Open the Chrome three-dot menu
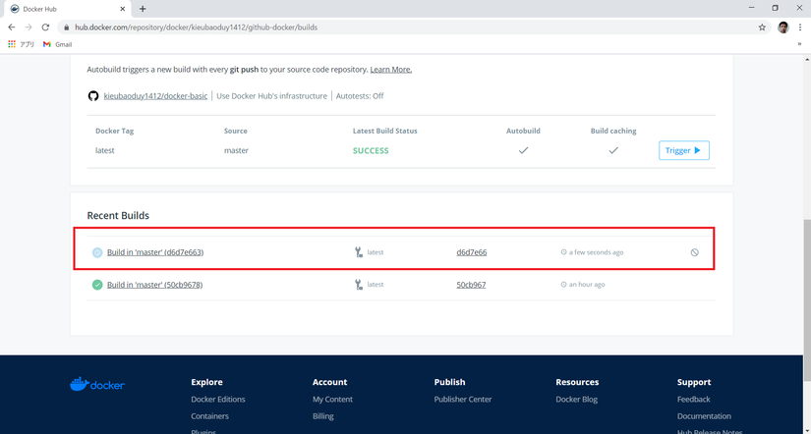 coord(800,27)
